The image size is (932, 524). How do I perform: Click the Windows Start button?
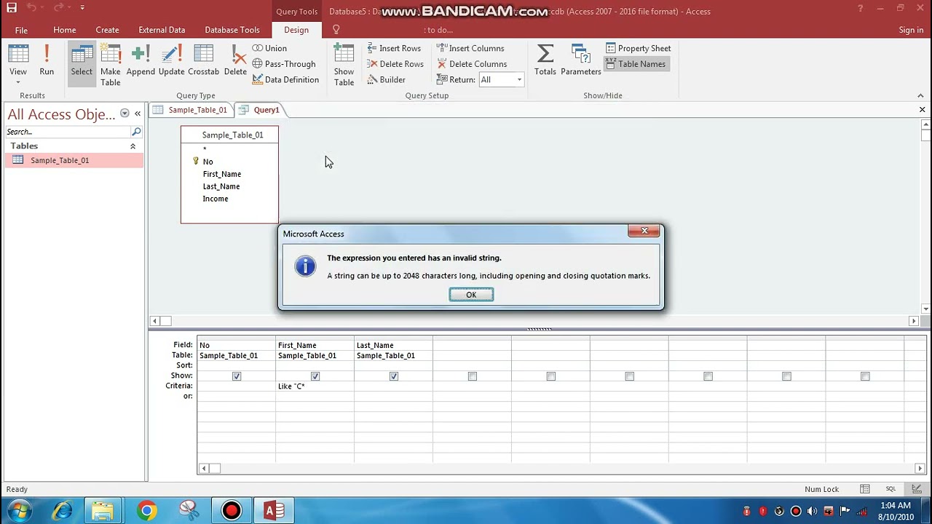20,511
